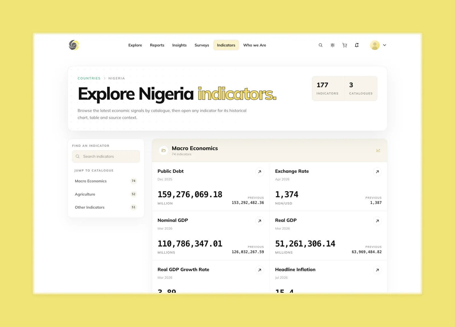Click the 74 count badge

click(133, 181)
